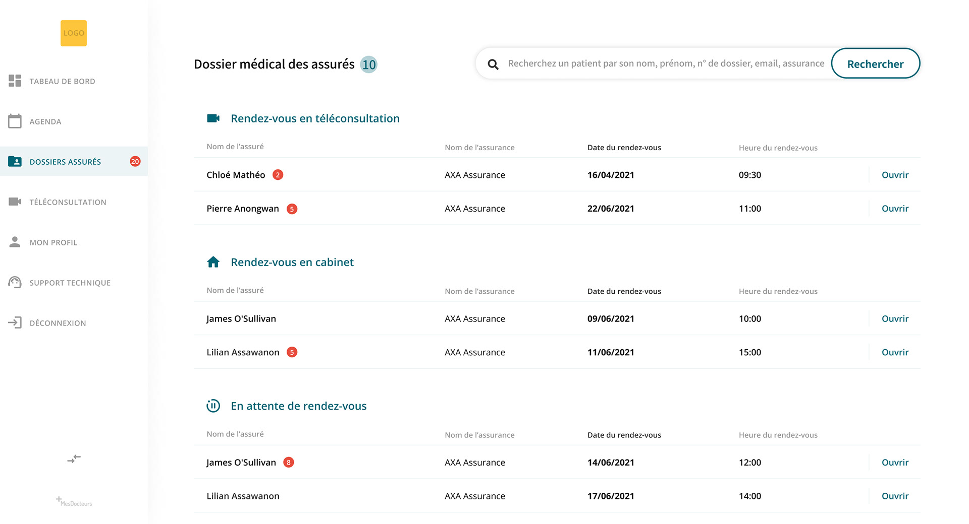The width and height of the screenshot is (969, 524).
Task: Click the Dossier médical des assurés title
Action: tap(274, 64)
